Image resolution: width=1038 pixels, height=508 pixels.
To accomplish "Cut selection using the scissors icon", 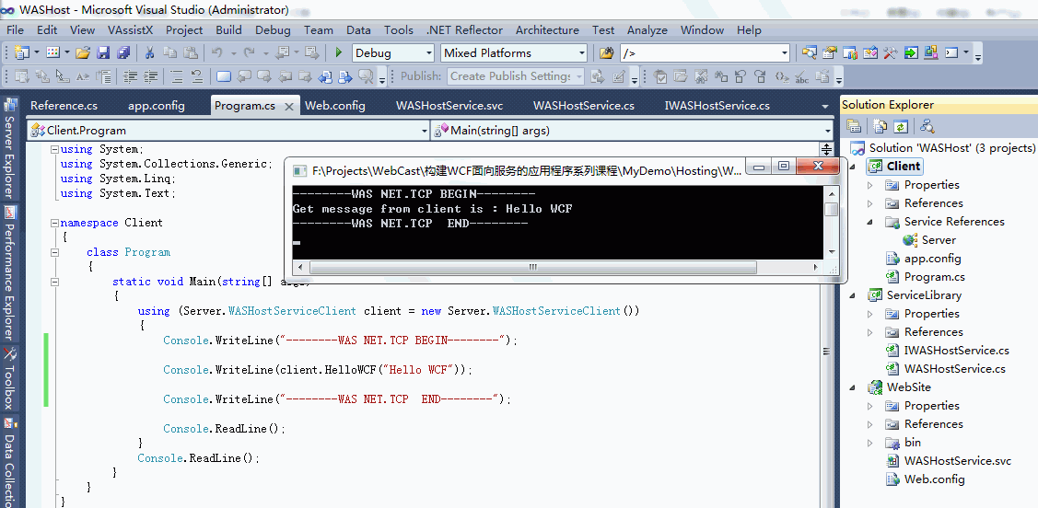I will click(x=149, y=53).
